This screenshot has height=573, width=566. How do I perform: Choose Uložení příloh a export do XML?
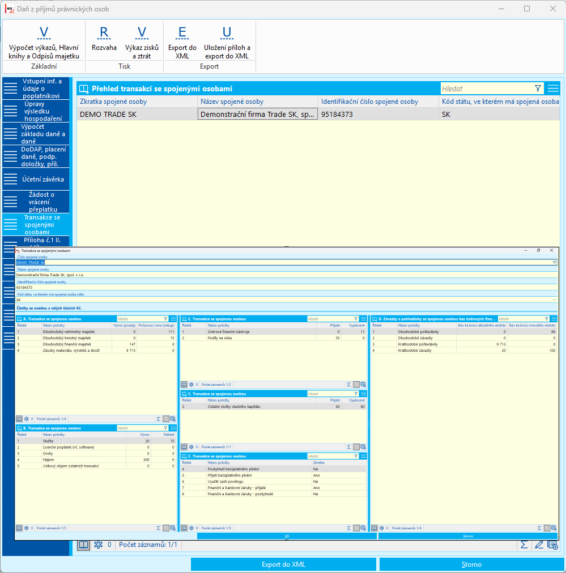tap(227, 42)
